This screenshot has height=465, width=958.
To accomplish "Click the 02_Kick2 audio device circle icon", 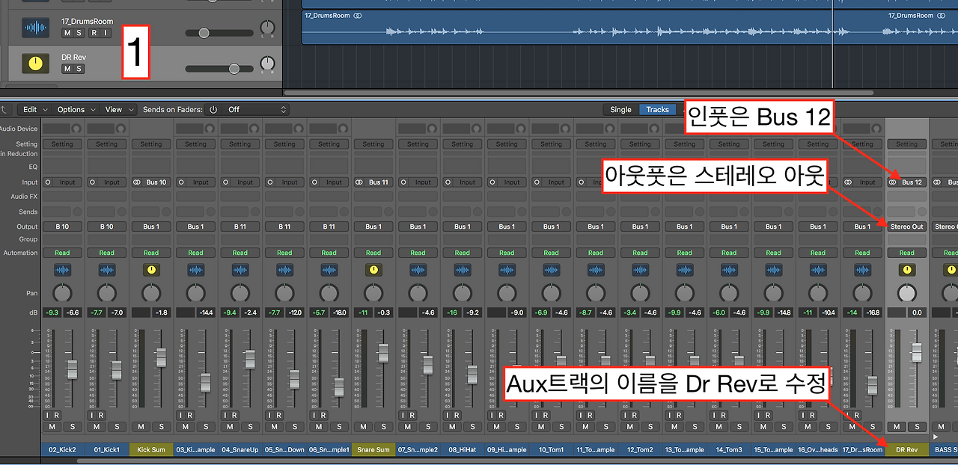I will click(76, 129).
